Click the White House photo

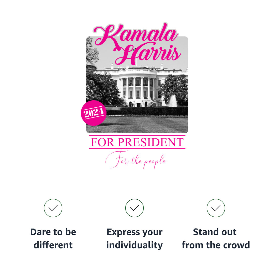[137, 85]
